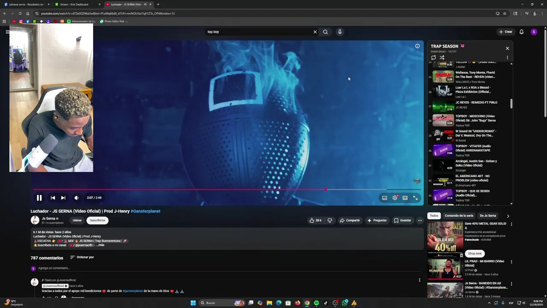Switch to julinana serna Facebook tab
The image size is (547, 308).
click(26, 4)
